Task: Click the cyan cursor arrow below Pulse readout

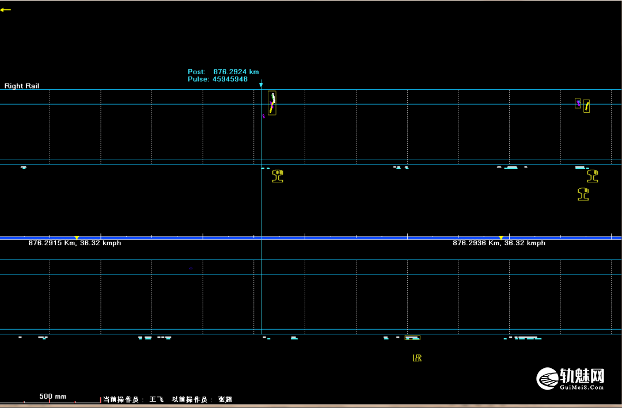Action: tap(261, 84)
